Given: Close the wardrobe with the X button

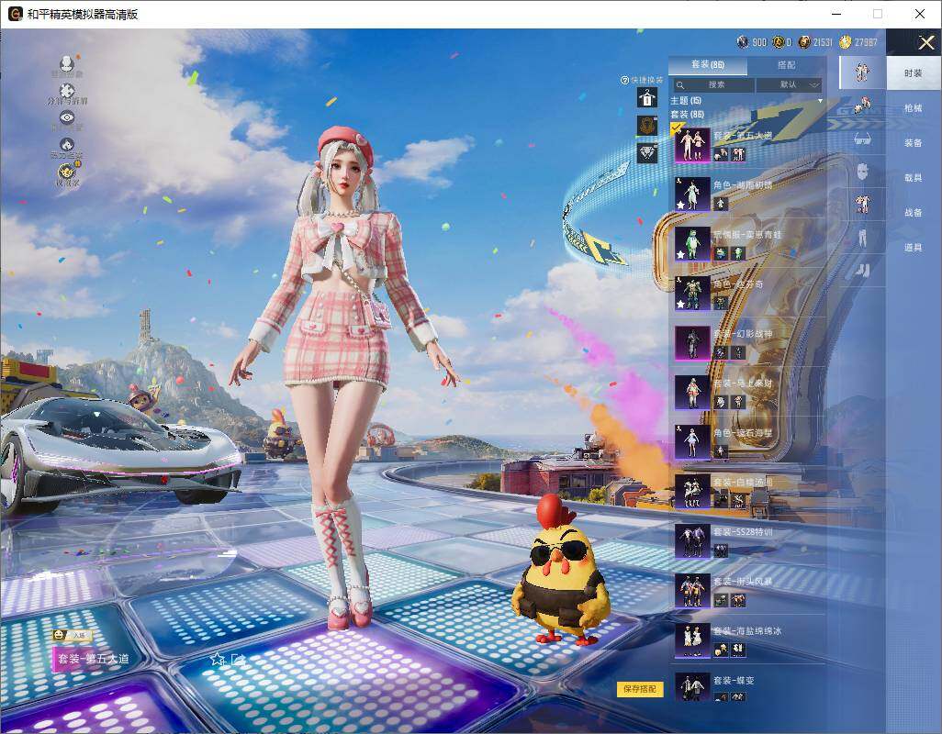Looking at the screenshot, I should click(x=925, y=42).
